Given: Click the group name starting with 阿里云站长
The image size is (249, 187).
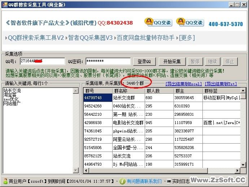Looking at the screenshot, I should 128,139.
